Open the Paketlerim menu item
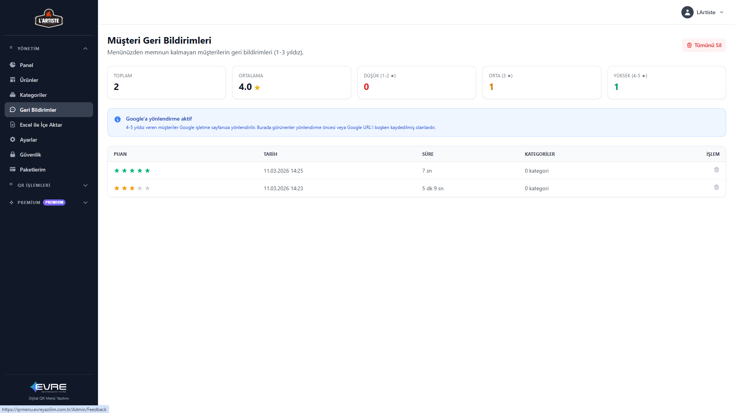 tap(49, 170)
